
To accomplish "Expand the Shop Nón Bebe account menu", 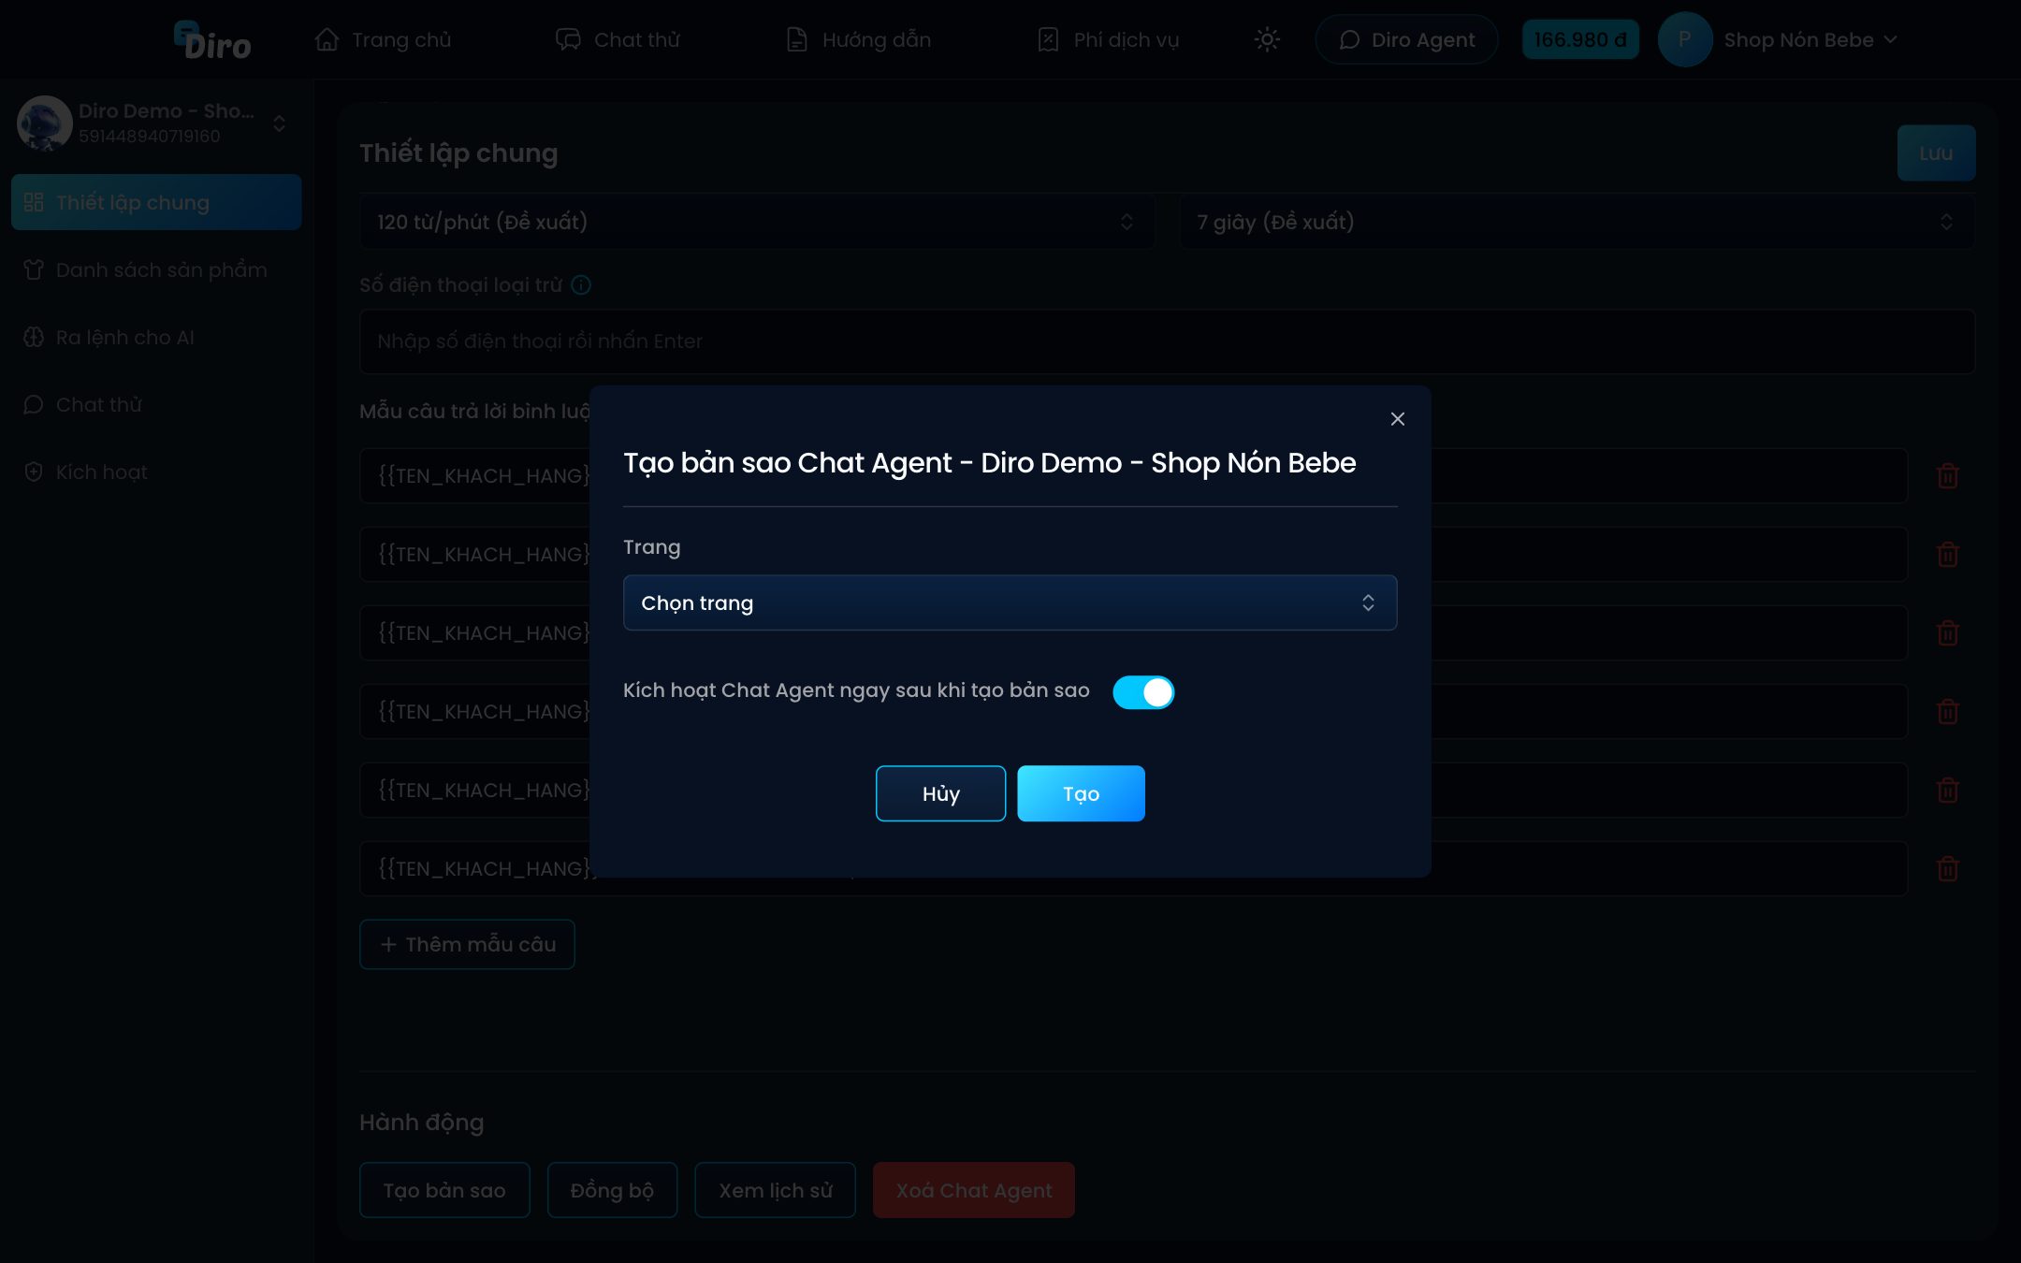I will pos(1810,40).
